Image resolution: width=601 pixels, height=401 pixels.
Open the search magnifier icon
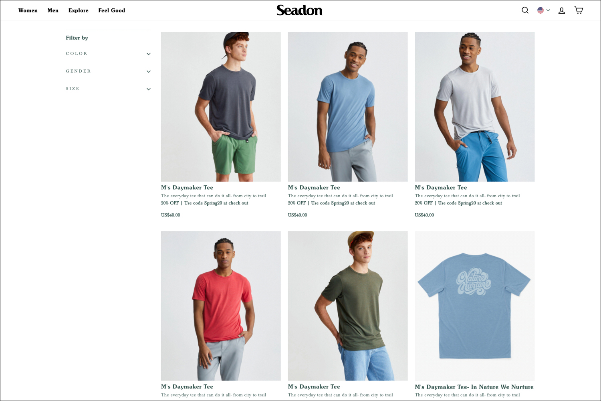click(525, 10)
